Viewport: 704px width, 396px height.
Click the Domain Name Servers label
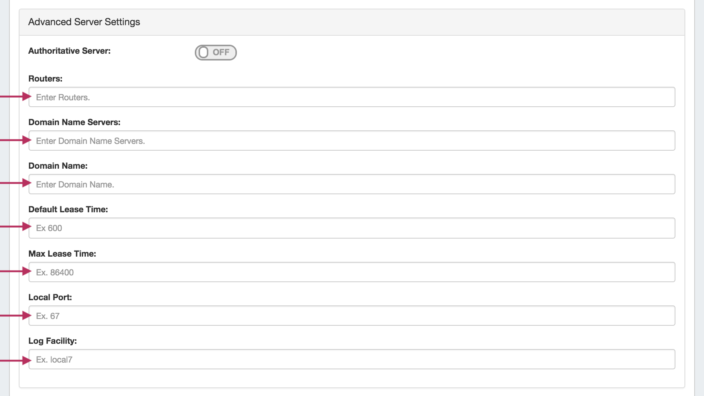coord(74,122)
